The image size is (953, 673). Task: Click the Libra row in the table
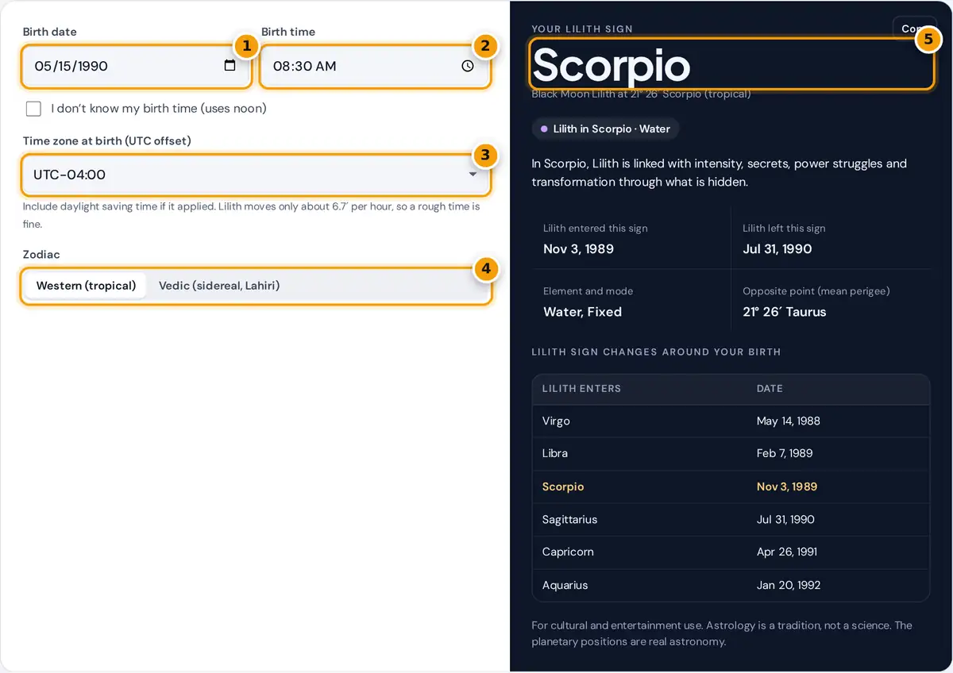click(x=731, y=453)
